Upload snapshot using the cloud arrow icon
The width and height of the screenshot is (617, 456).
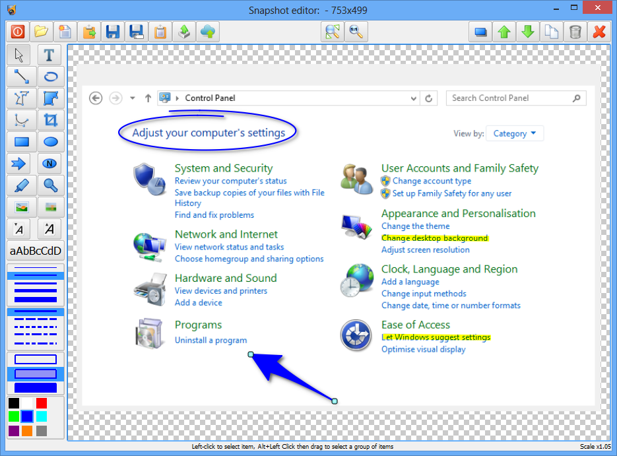pos(208,32)
